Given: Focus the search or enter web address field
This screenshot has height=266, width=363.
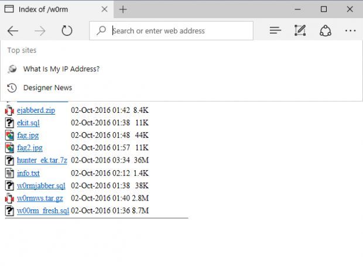Looking at the screenshot, I should (176, 31).
